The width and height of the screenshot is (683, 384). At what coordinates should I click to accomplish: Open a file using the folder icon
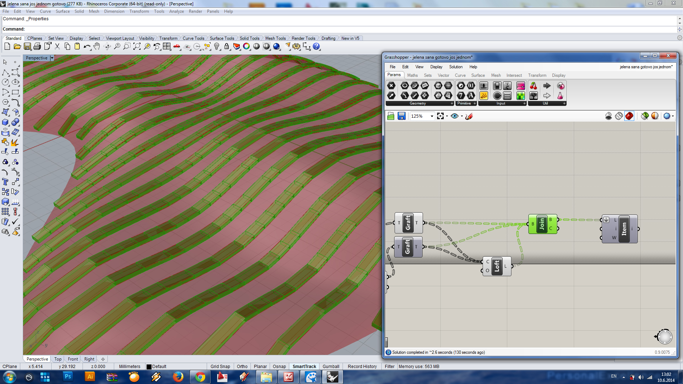(17, 47)
